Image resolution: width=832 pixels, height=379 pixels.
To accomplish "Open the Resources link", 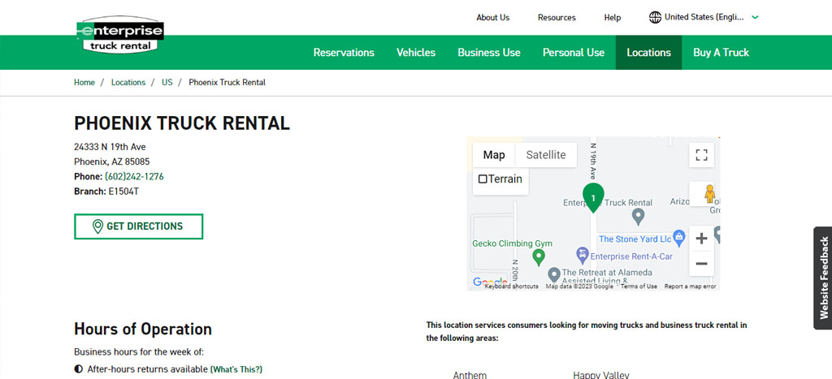I will click(557, 18).
